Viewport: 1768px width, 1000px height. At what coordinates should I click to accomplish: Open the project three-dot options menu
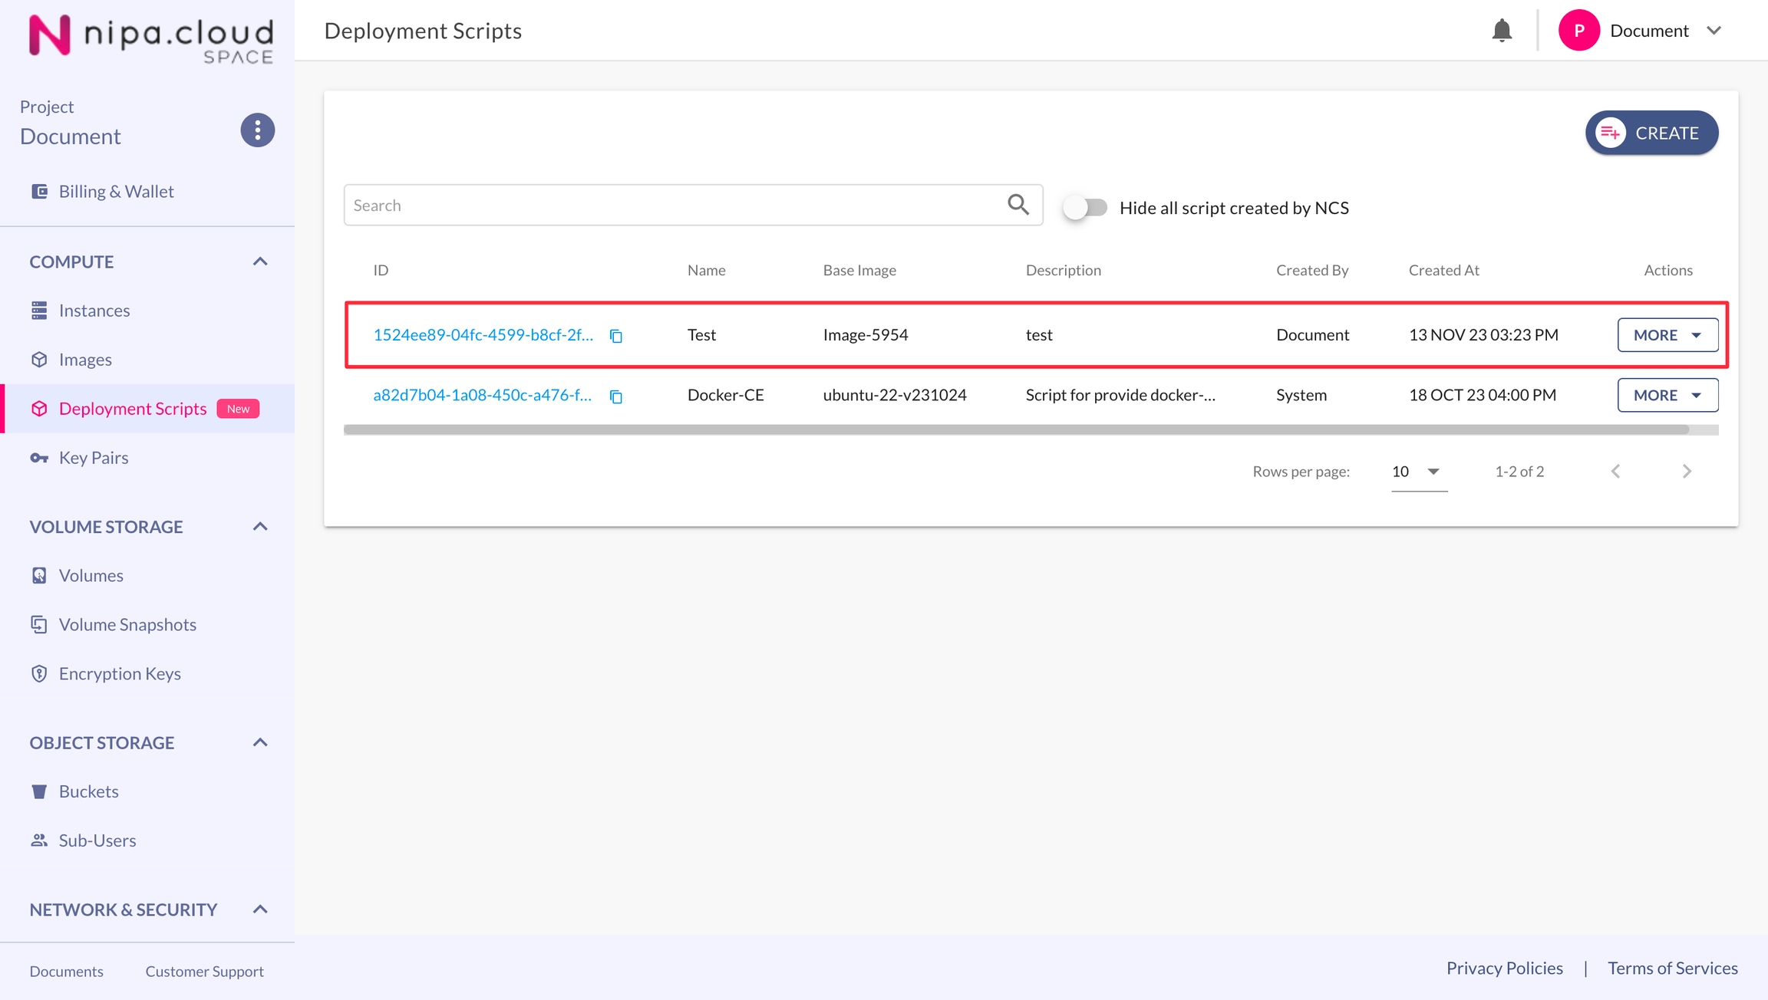point(258,130)
